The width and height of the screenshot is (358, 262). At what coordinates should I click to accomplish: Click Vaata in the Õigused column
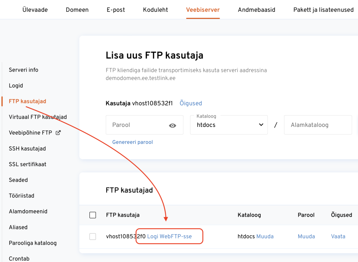tap(338, 236)
